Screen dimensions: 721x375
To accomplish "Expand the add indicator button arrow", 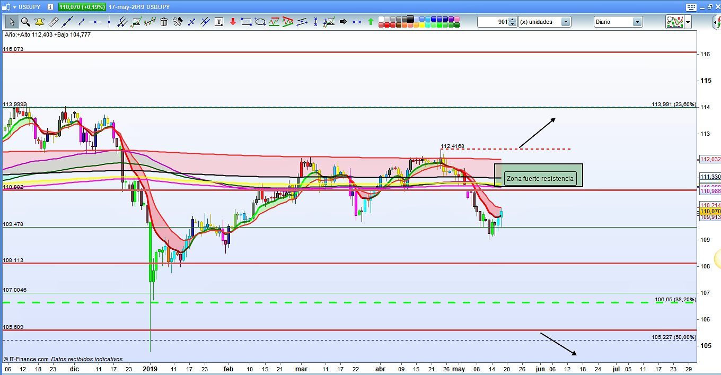I will [688, 22].
